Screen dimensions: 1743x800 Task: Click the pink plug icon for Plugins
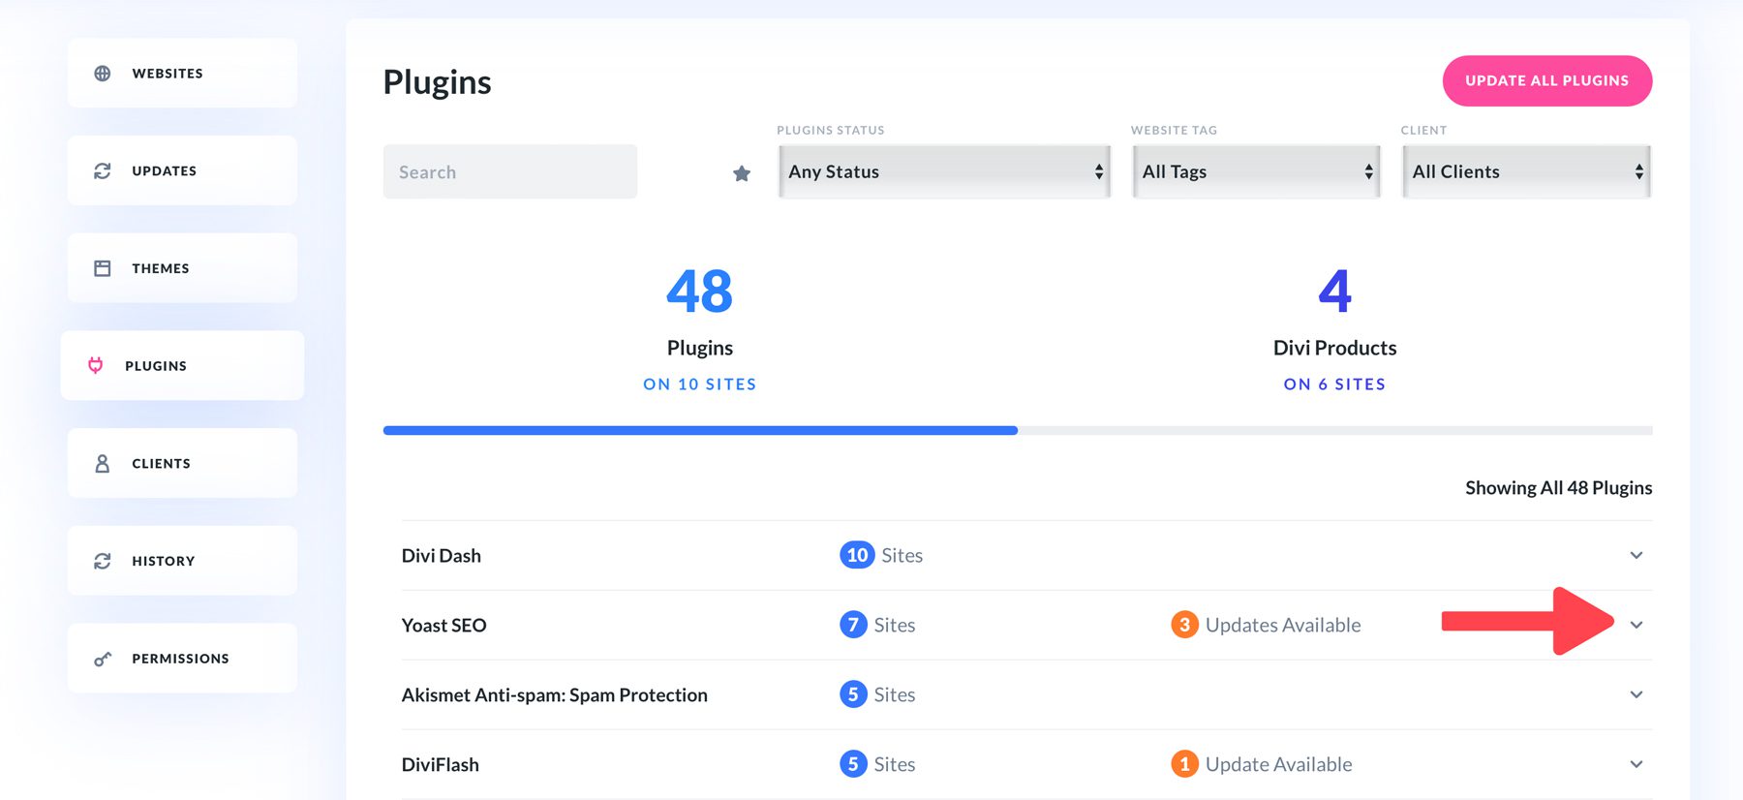pyautogui.click(x=96, y=365)
